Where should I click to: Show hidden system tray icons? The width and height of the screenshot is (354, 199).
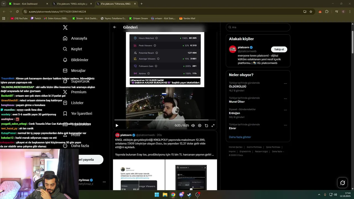click(x=319, y=195)
